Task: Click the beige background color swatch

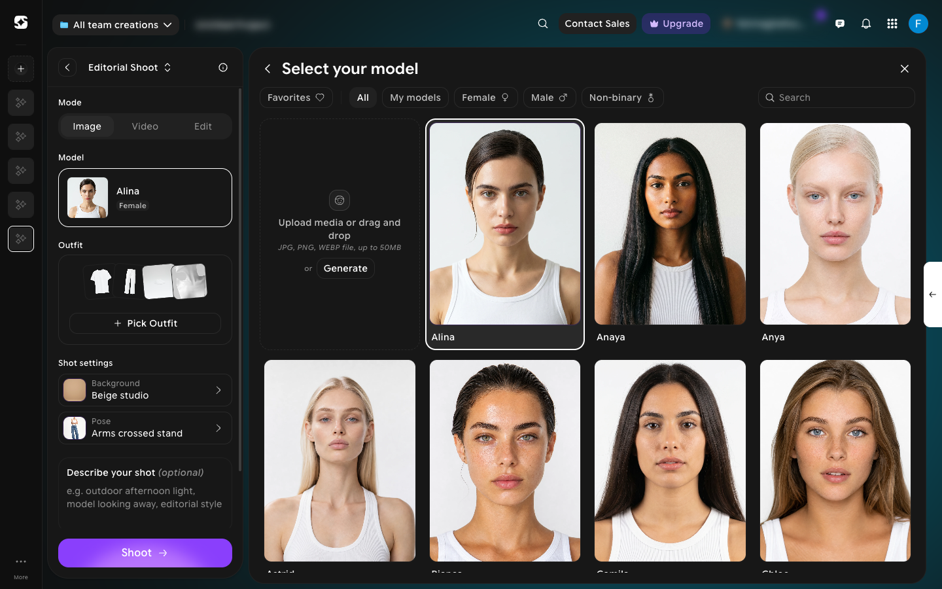Action: [x=75, y=390]
